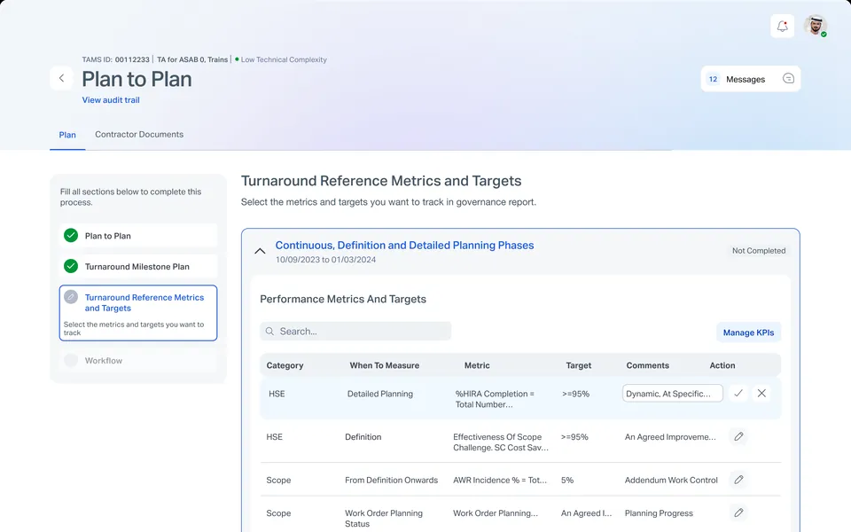Go back using the left arrow button
Screen dimensions: 851x532
(61, 78)
